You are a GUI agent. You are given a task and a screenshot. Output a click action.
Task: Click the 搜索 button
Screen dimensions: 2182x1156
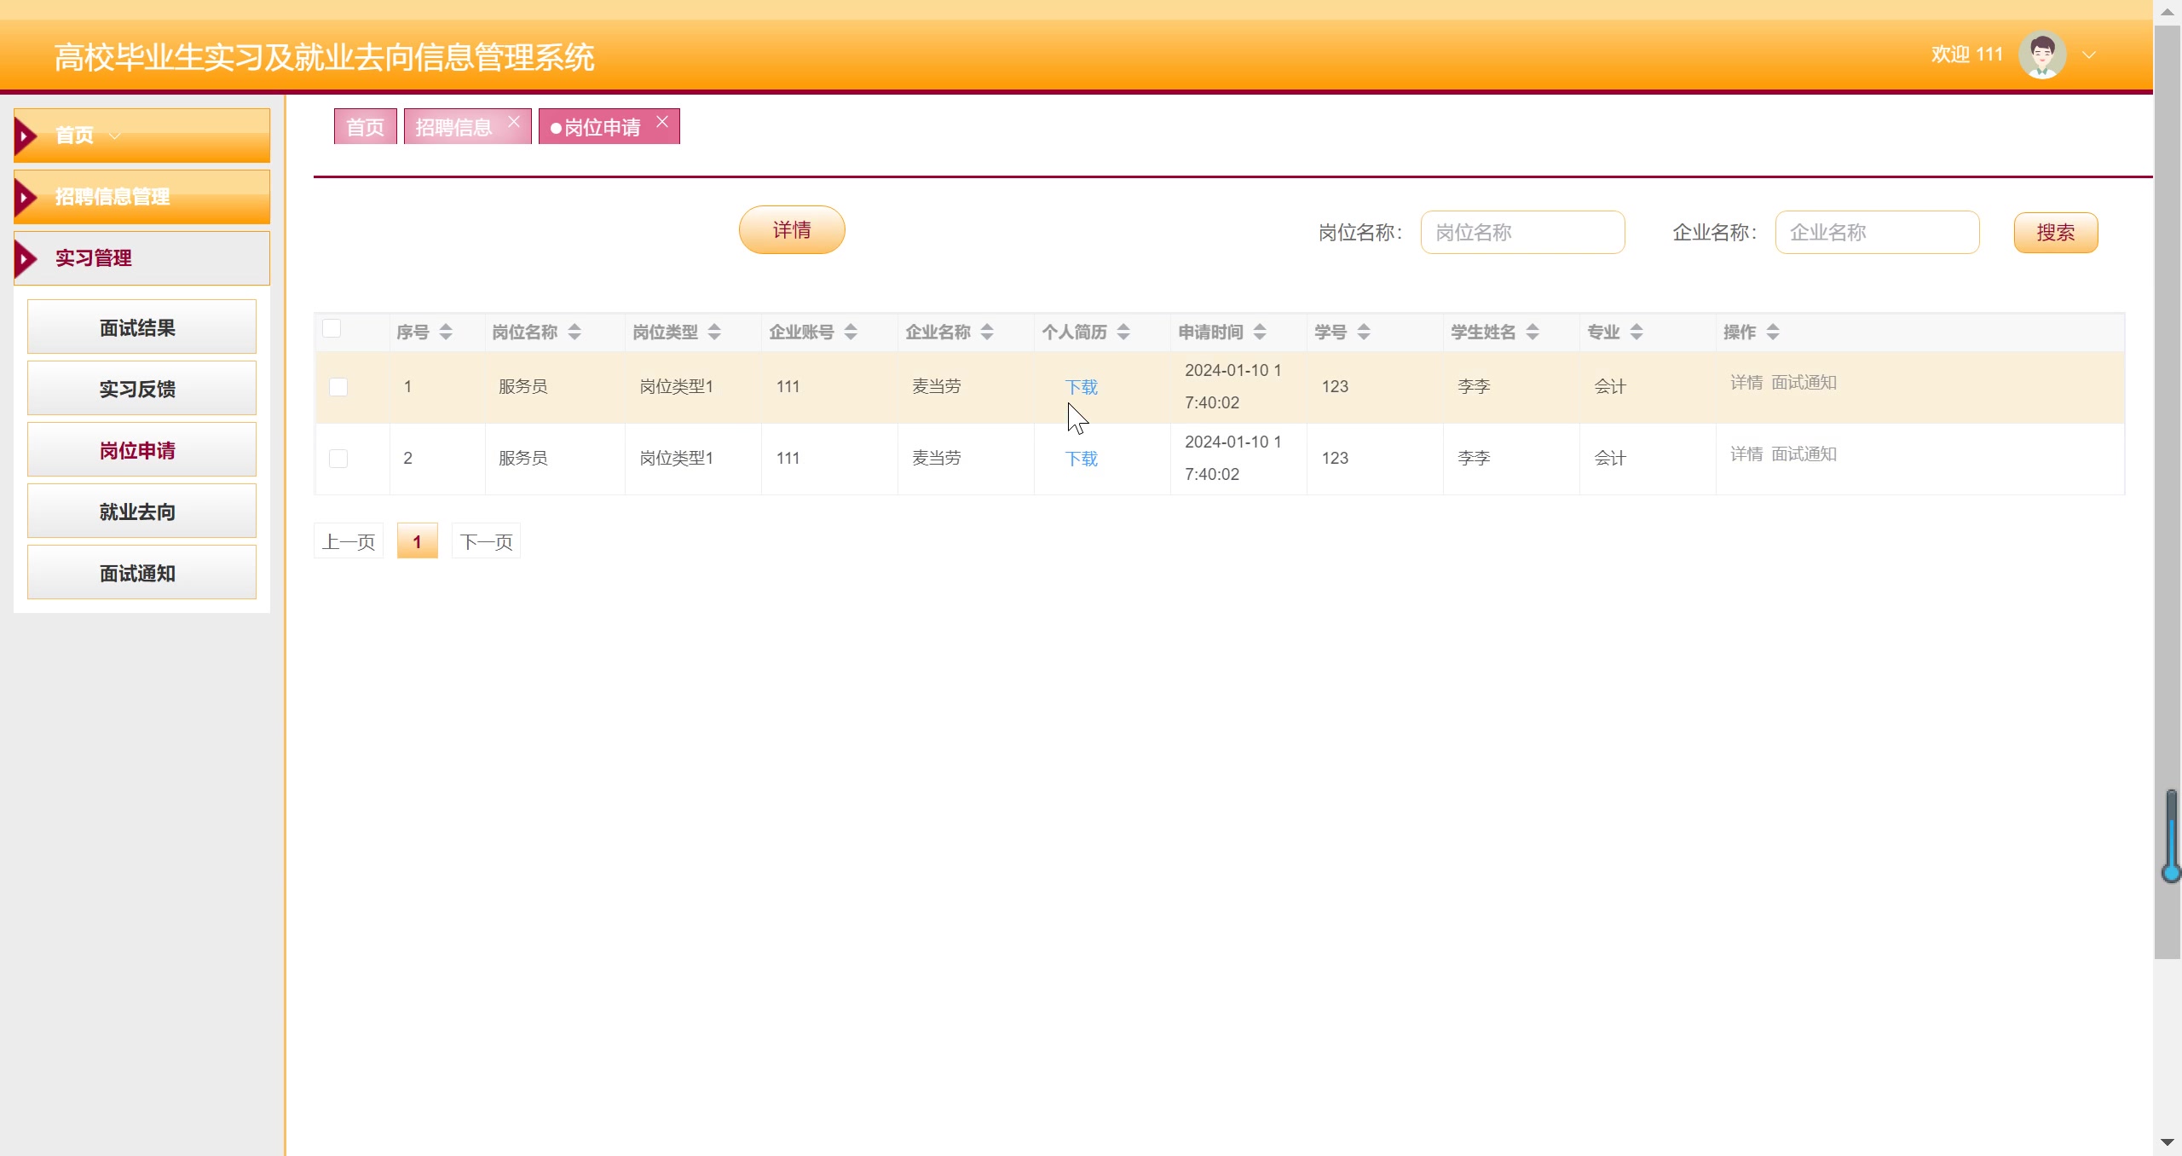click(x=2055, y=233)
